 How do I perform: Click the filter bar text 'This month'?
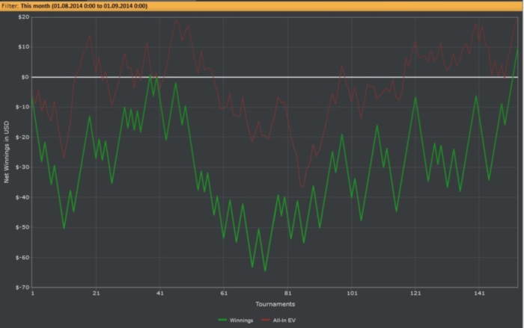(x=35, y=6)
